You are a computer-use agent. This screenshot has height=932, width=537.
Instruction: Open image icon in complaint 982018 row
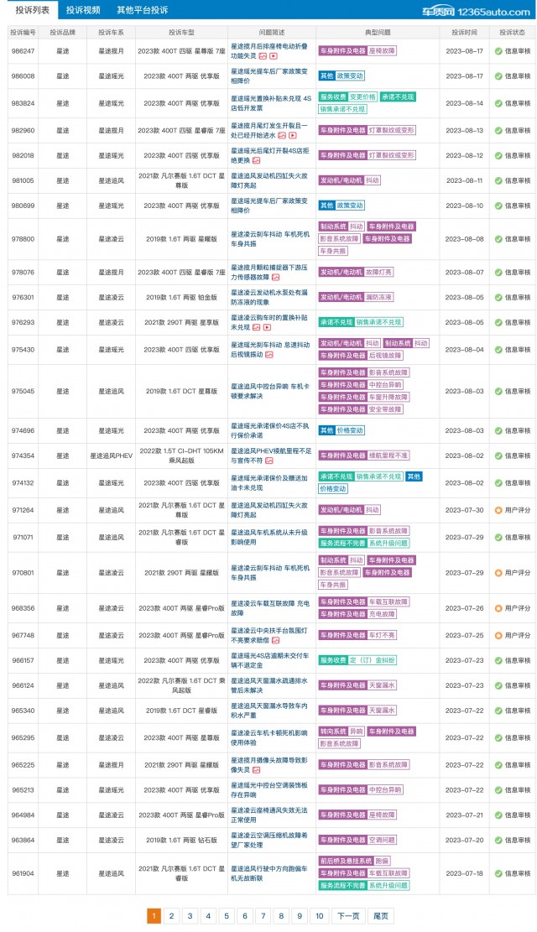256,160
